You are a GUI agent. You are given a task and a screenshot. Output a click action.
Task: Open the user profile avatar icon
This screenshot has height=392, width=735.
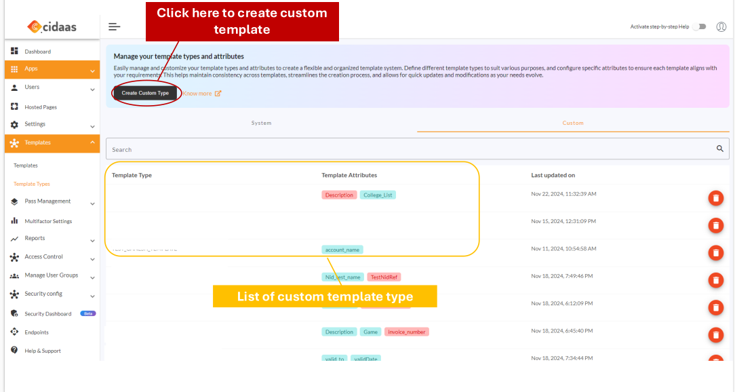point(721,26)
